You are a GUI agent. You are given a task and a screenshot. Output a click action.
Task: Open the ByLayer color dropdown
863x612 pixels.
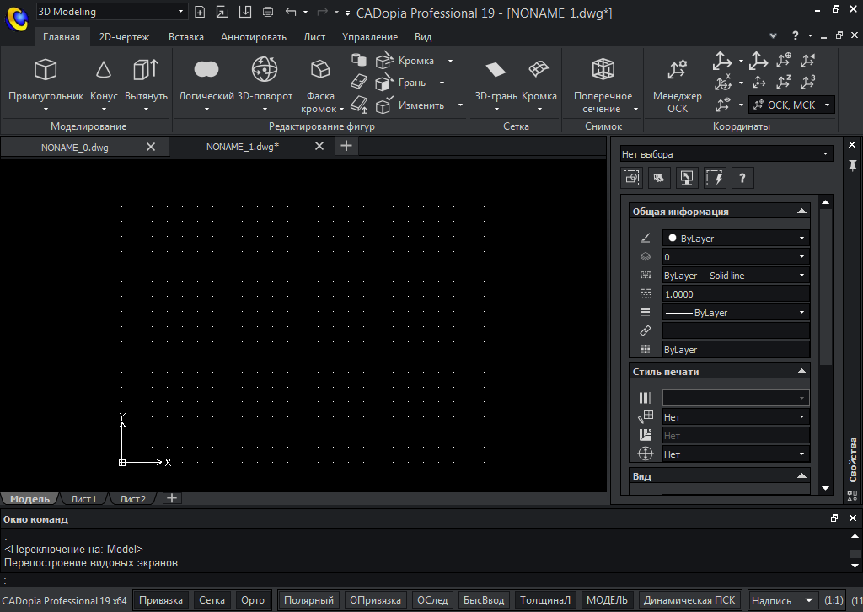coord(736,239)
